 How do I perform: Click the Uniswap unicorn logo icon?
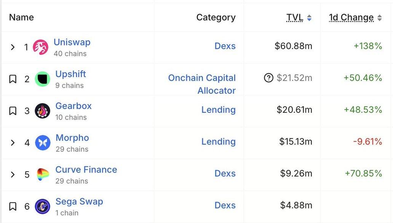pos(40,47)
